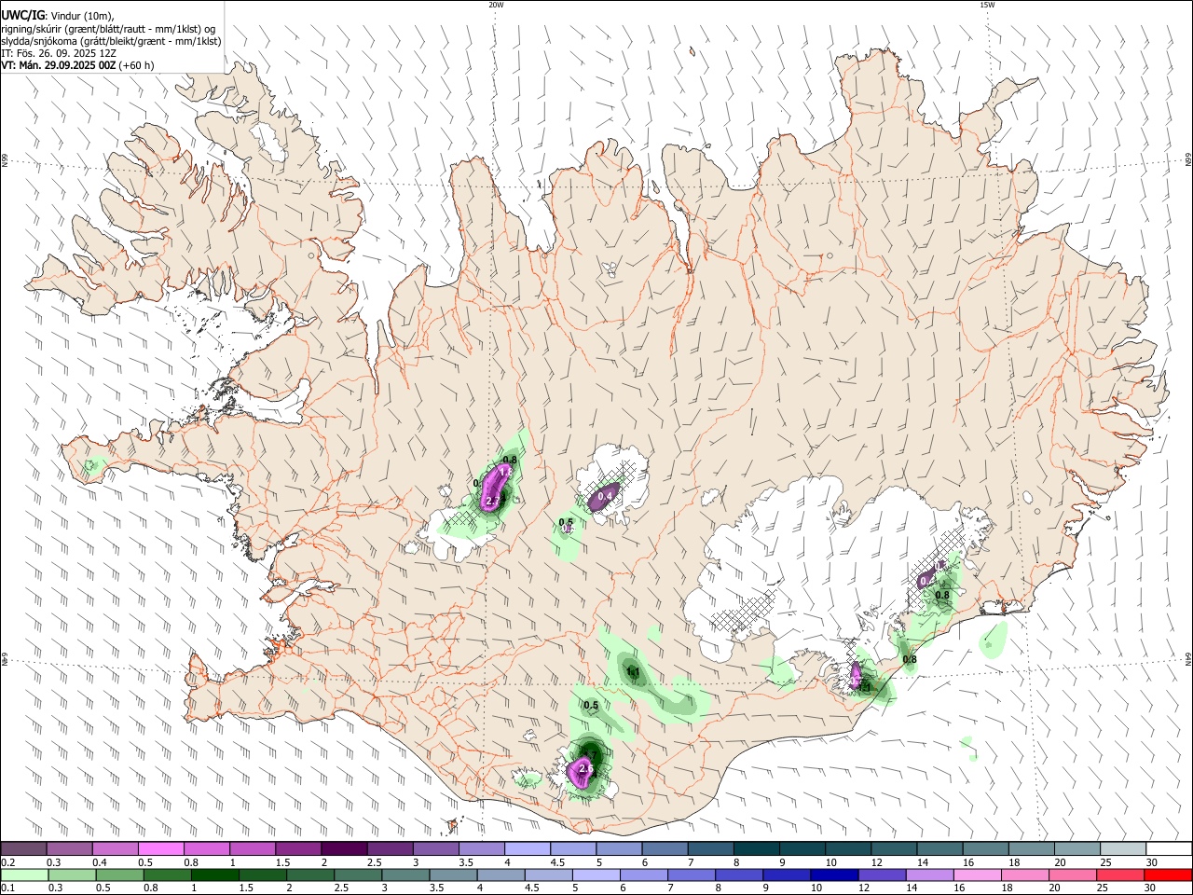Click upper legend swatch labeled 3
The width and height of the screenshot is (1193, 895).
[434, 849]
